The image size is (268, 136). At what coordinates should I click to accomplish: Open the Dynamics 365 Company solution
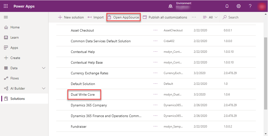coord(89,105)
